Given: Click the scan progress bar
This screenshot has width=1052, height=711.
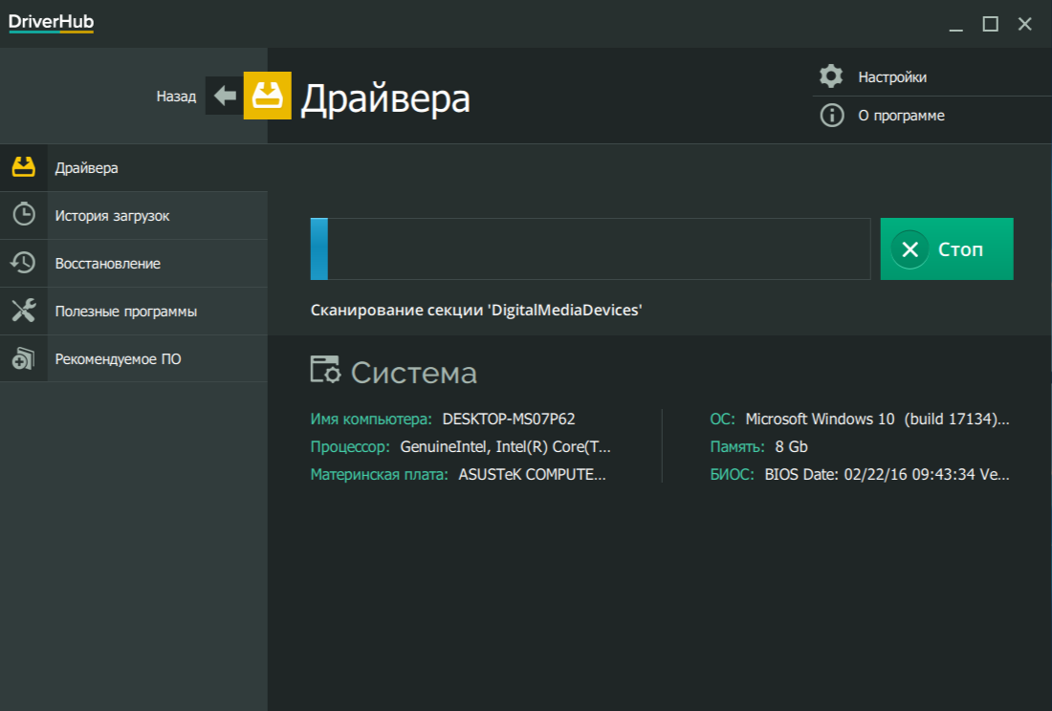Looking at the screenshot, I should point(590,248).
